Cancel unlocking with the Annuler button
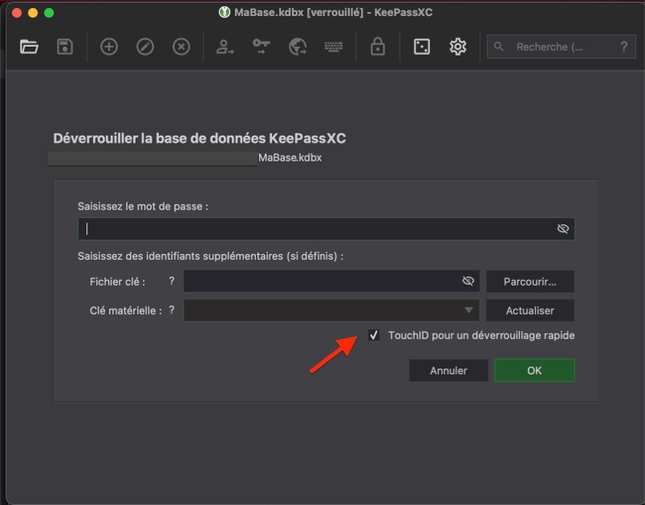 (448, 371)
